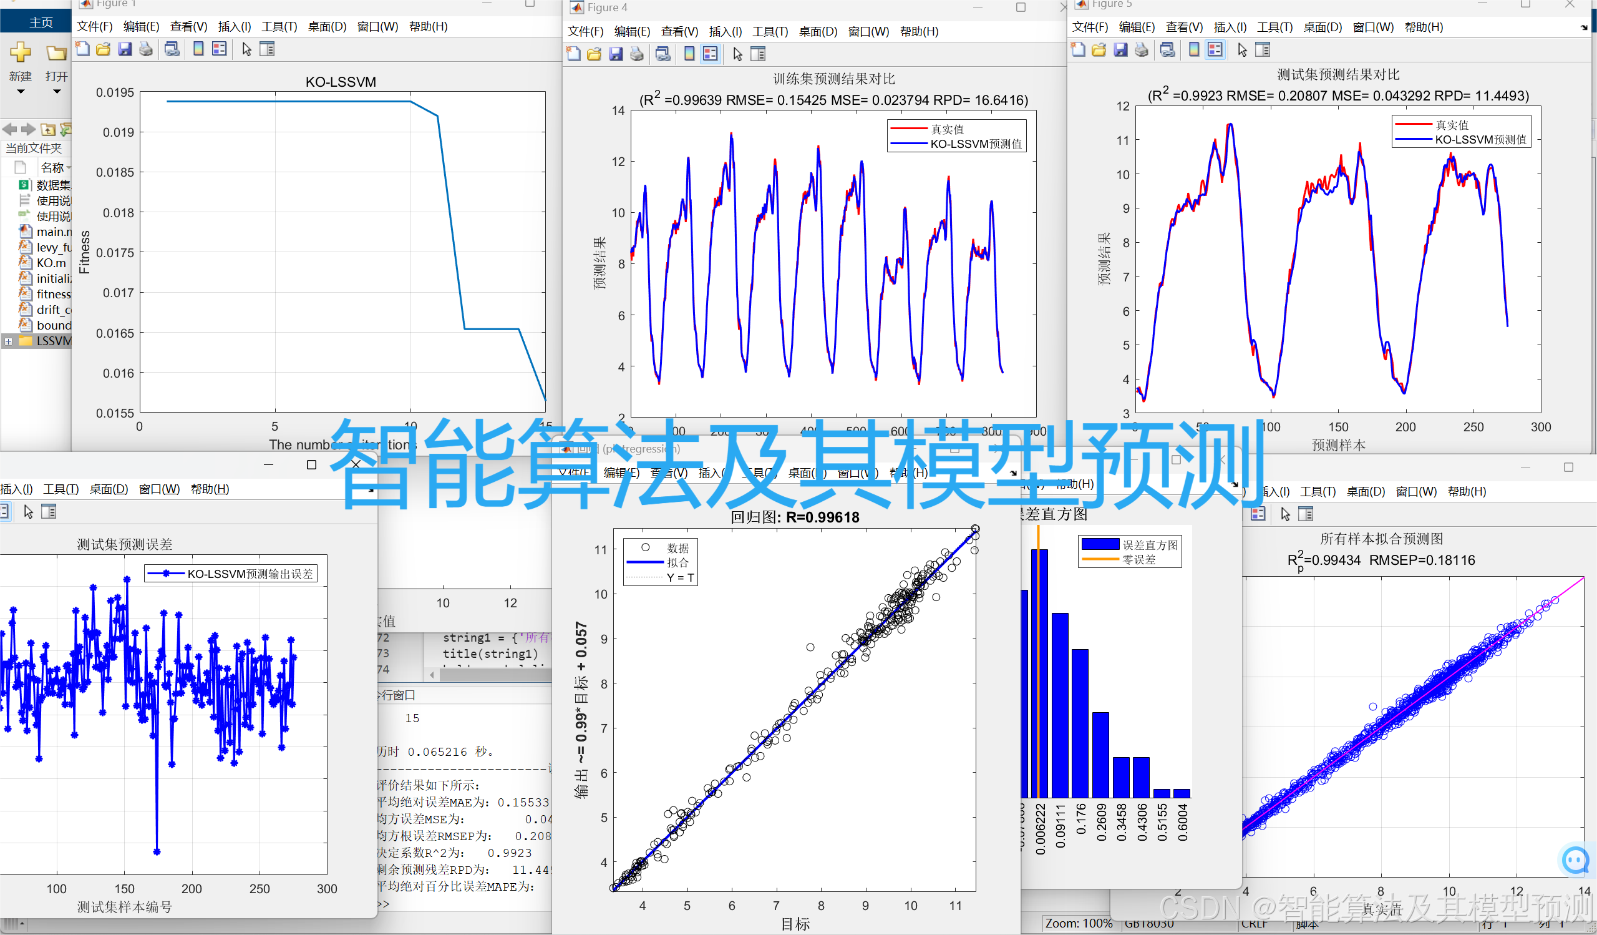Enable Edit Plot arrow in Figure 5 toolbar

(x=1242, y=49)
